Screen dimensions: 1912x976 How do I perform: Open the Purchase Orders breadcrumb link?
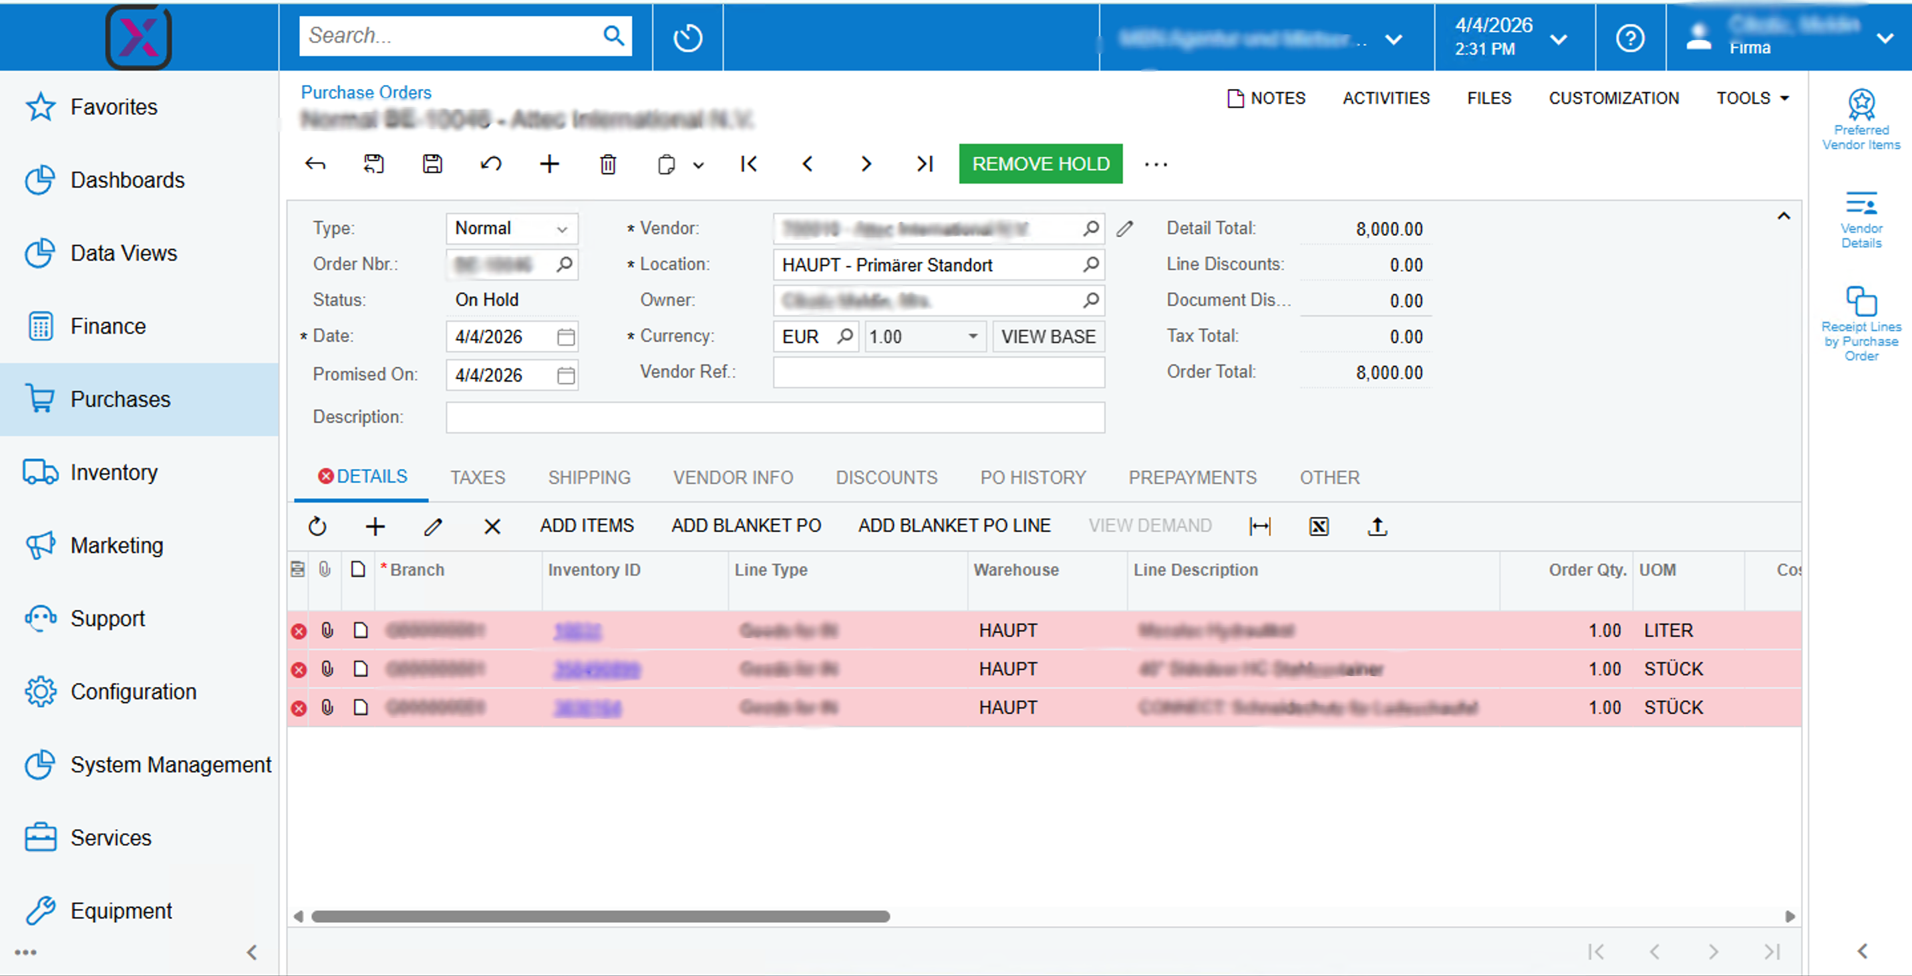tap(366, 92)
